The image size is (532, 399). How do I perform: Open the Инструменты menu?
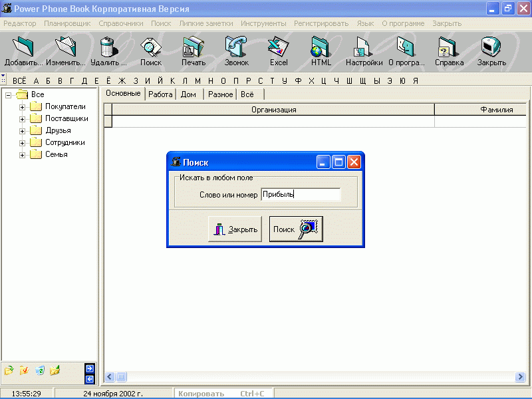pyautogui.click(x=263, y=23)
